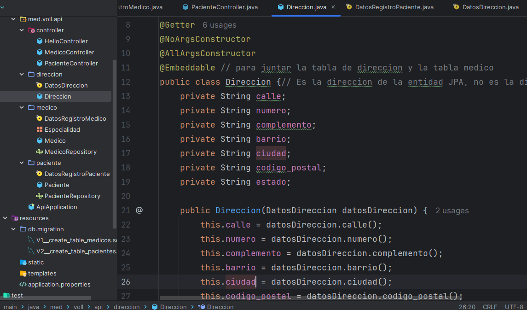Click the Paciente class icon
527x310 pixels.
(39, 185)
